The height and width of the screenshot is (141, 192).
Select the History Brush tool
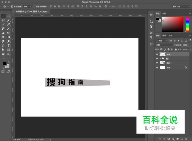tap(8, 33)
